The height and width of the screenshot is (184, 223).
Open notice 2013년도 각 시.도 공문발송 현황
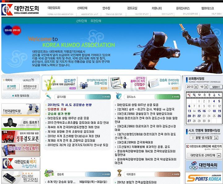click(70, 105)
